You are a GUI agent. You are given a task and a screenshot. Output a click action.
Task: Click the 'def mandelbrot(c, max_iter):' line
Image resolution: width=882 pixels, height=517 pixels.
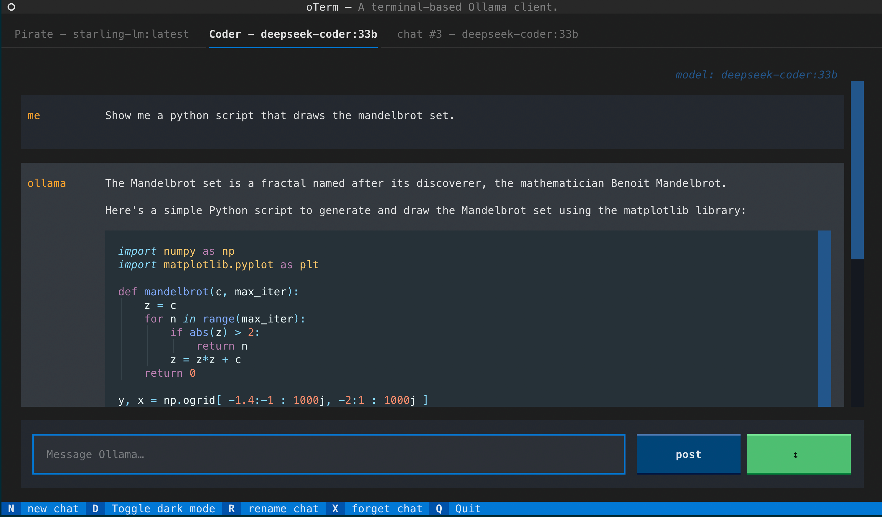209,292
